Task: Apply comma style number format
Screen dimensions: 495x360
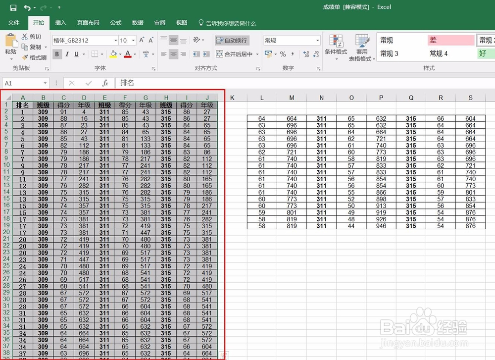Action: pos(293,54)
